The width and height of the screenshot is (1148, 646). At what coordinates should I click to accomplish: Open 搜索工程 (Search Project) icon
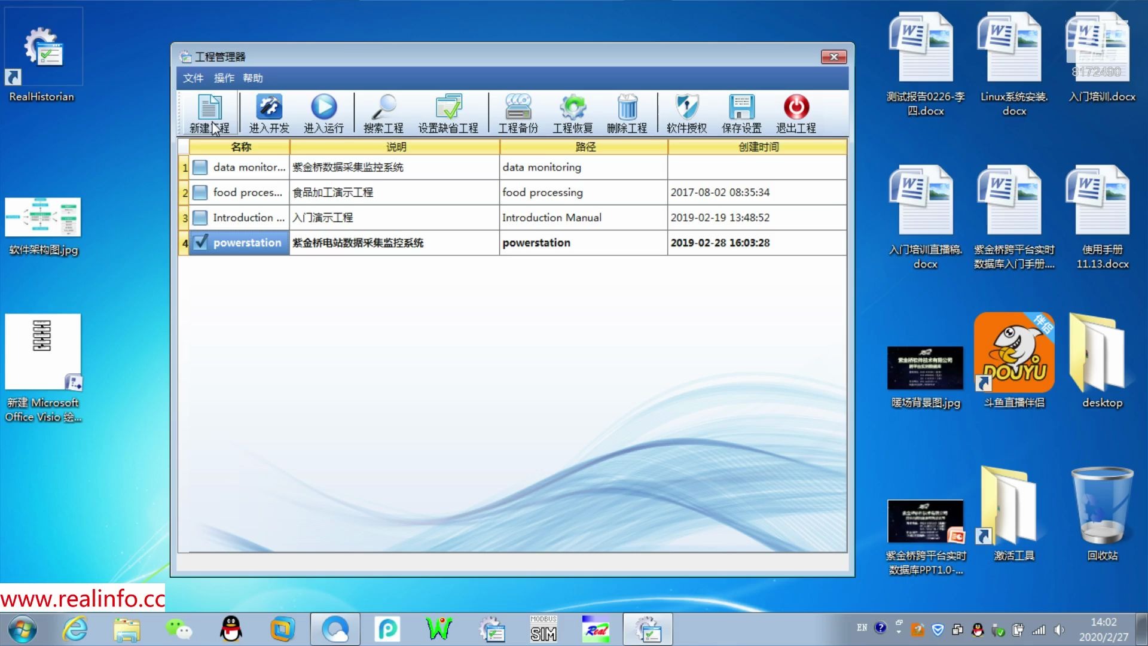[x=384, y=113]
